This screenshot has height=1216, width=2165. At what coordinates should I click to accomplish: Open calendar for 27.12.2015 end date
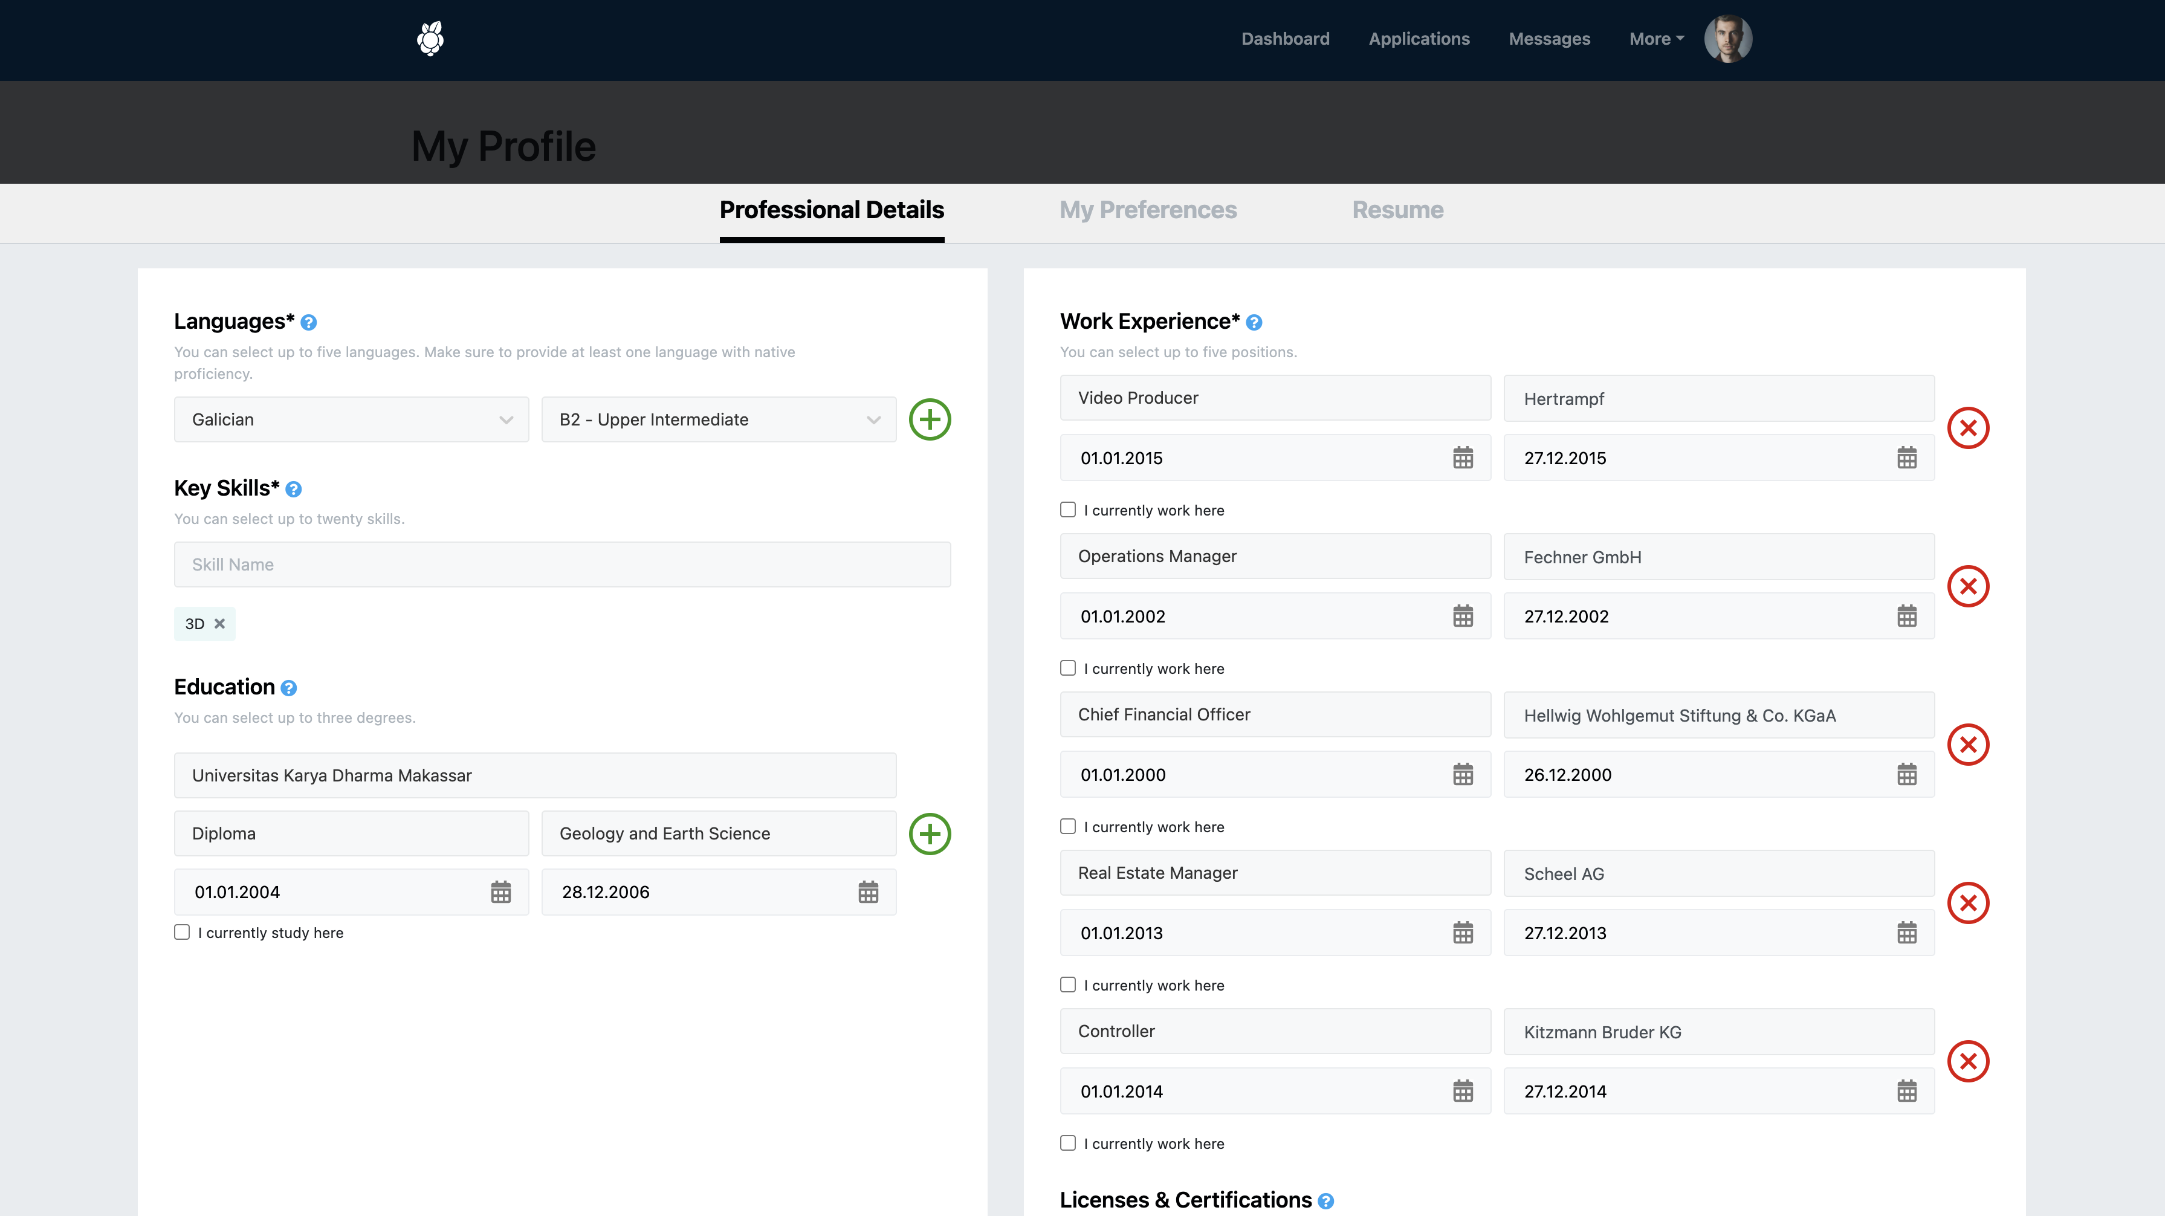(1907, 458)
